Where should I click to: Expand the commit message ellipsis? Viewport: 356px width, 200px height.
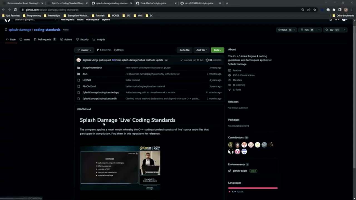[x=166, y=60]
